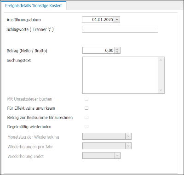Screen dimensions: 184x175
Task: Click the Schlagworte input field
Action: [120, 29]
